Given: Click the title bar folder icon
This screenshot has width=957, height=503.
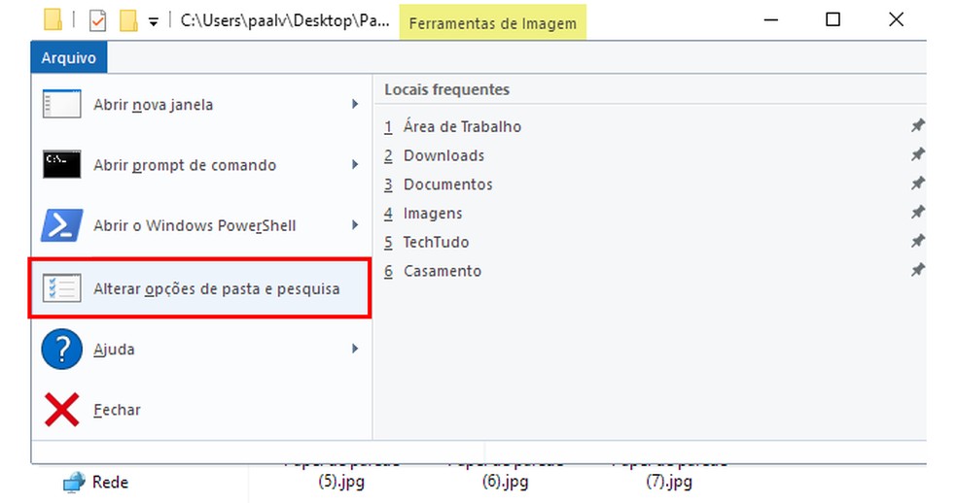Looking at the screenshot, I should [53, 19].
